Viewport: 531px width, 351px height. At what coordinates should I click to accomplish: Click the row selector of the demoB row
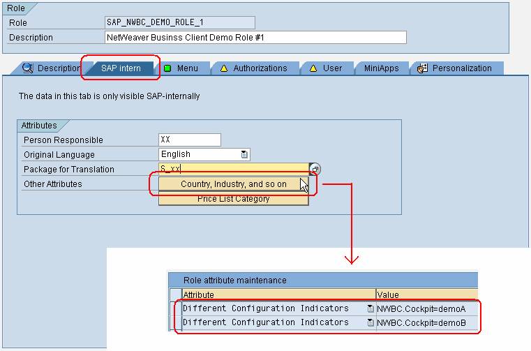click(x=175, y=322)
